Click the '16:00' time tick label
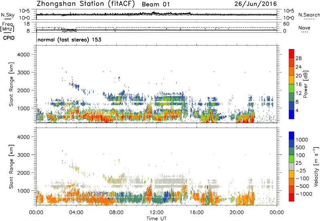The height and width of the screenshot is (221, 320). [x=196, y=213]
